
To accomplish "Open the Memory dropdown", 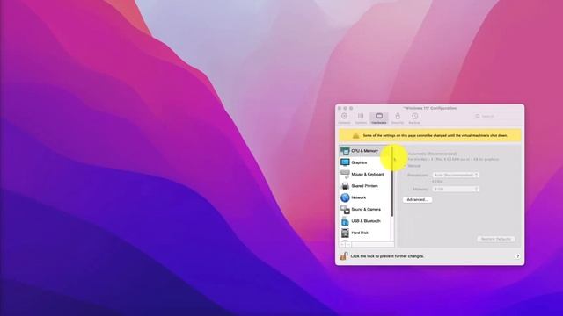I will (x=456, y=189).
